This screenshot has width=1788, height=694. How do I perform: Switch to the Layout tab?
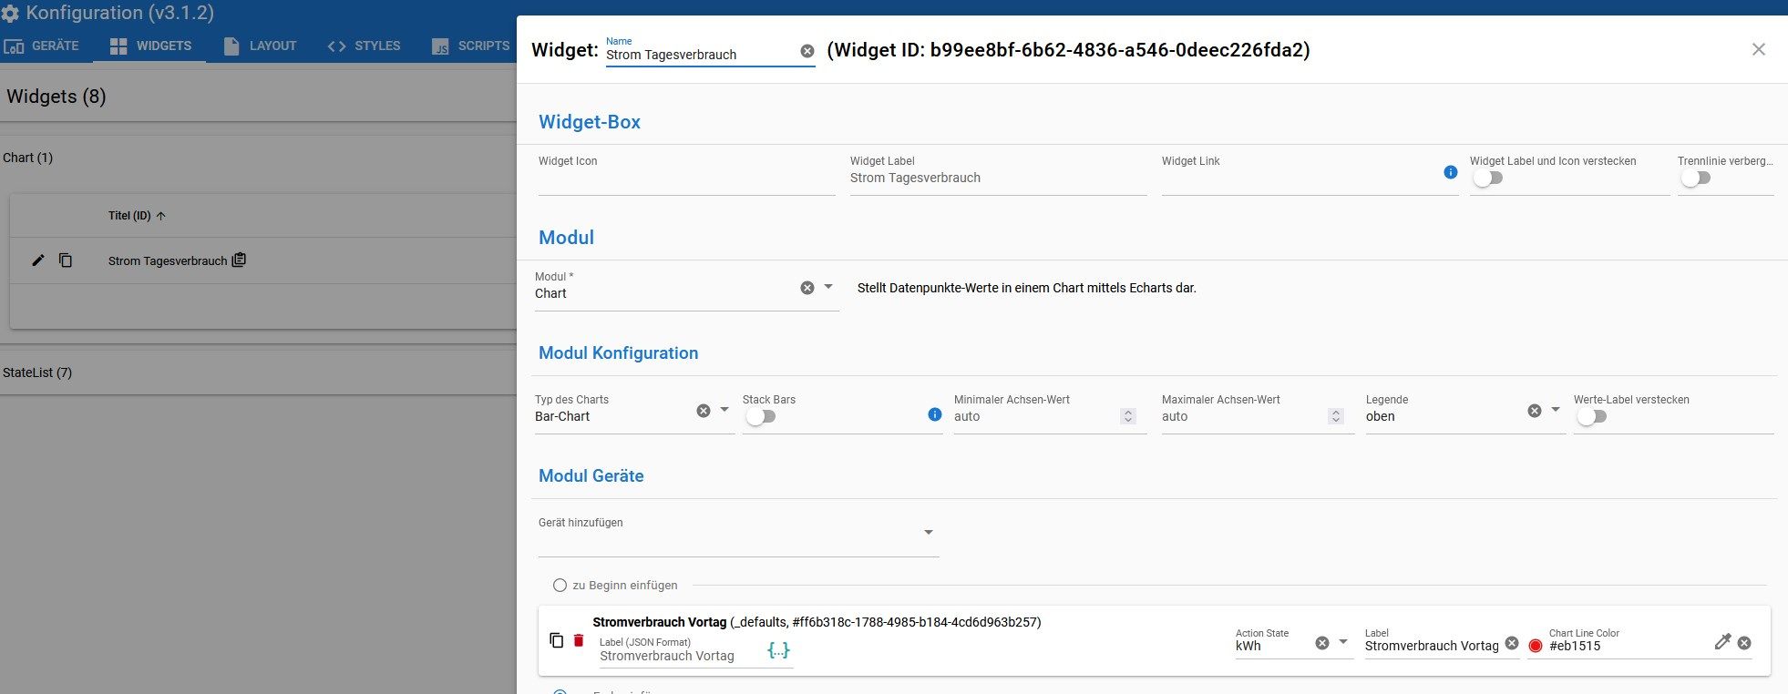click(260, 46)
